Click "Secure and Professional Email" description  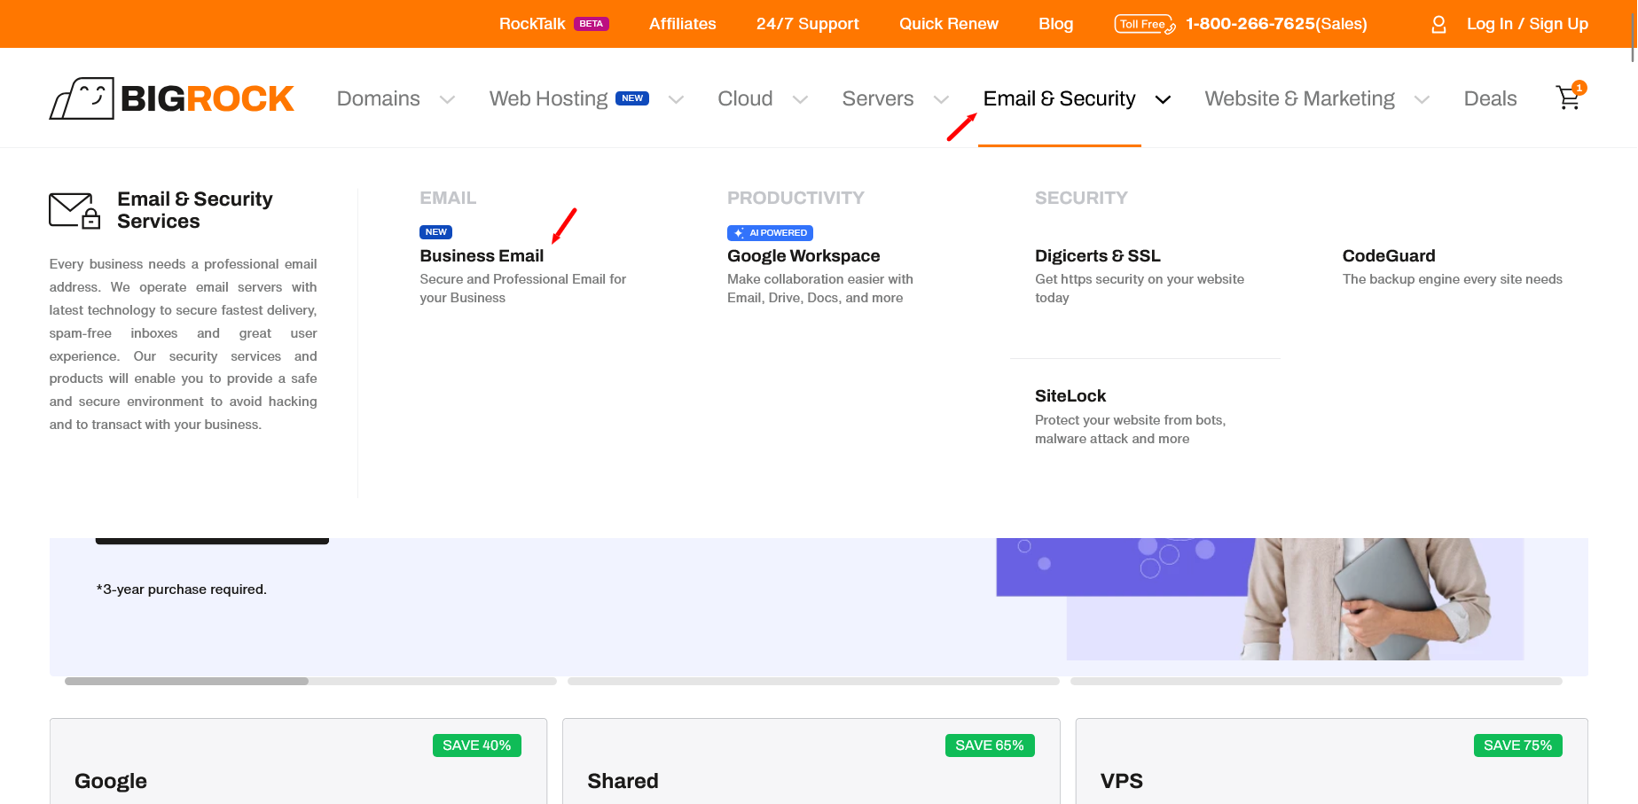(x=523, y=288)
